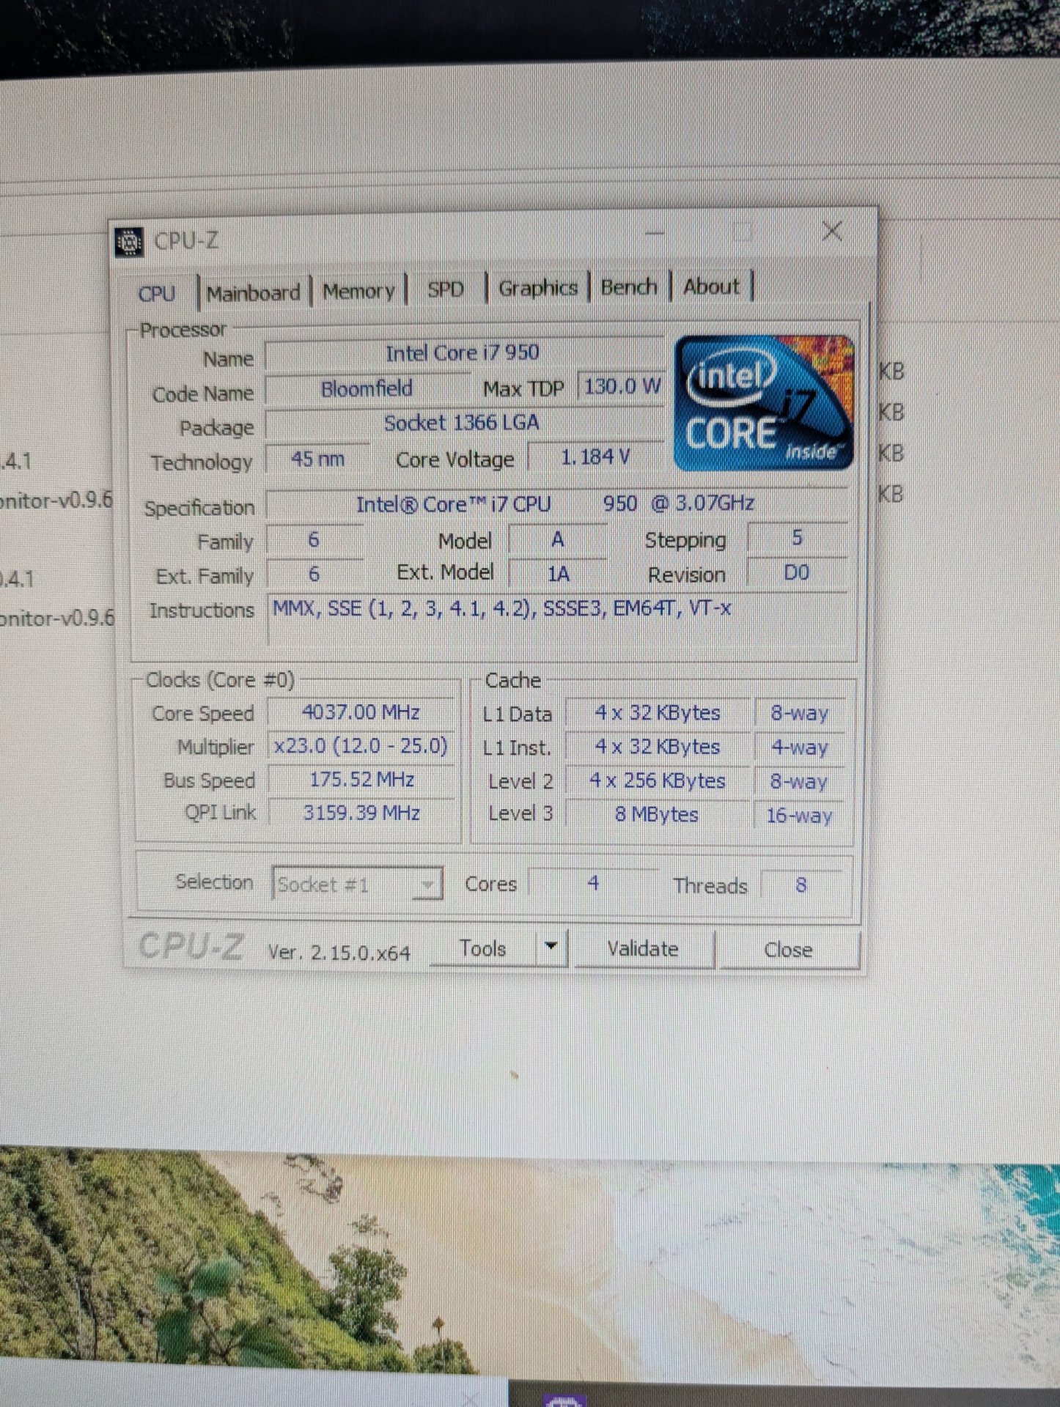Open the Memory tab
1060x1407 pixels.
click(x=358, y=292)
